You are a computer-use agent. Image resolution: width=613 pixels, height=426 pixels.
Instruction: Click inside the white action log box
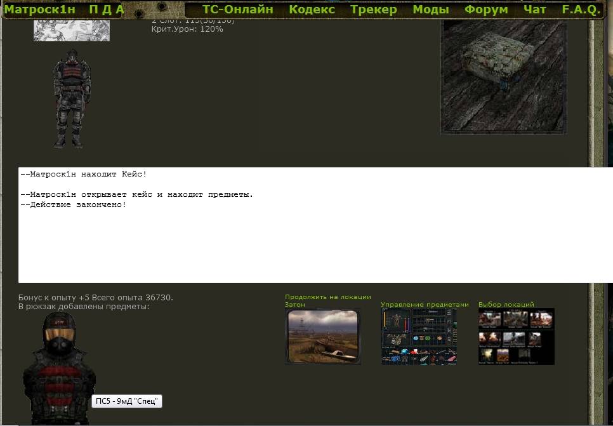click(x=315, y=225)
